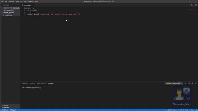Click Ln 3, Col 64 cursor position indicator
Screen dimensions: 198x111
(168, 110)
